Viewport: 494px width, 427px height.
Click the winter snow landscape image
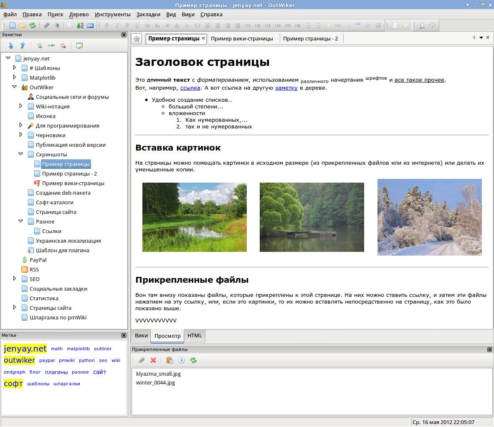tap(429, 217)
